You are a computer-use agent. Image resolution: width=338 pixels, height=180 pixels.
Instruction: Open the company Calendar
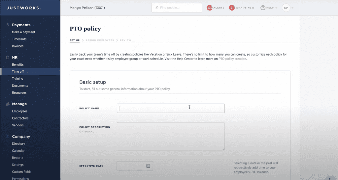click(18, 151)
